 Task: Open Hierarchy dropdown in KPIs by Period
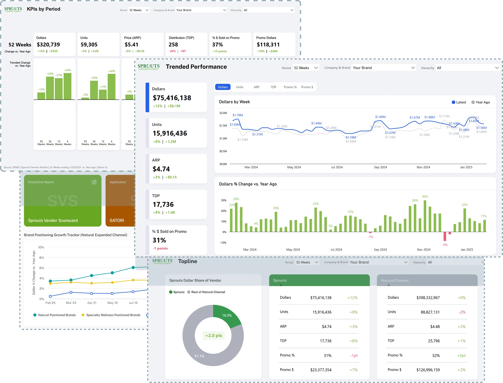tap(269, 10)
